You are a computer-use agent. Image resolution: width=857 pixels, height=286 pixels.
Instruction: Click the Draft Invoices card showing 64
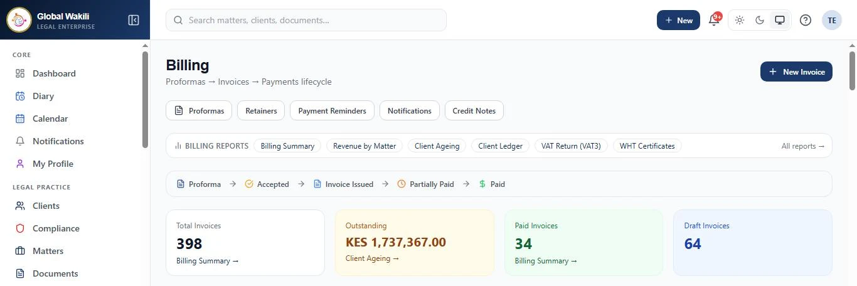click(753, 243)
